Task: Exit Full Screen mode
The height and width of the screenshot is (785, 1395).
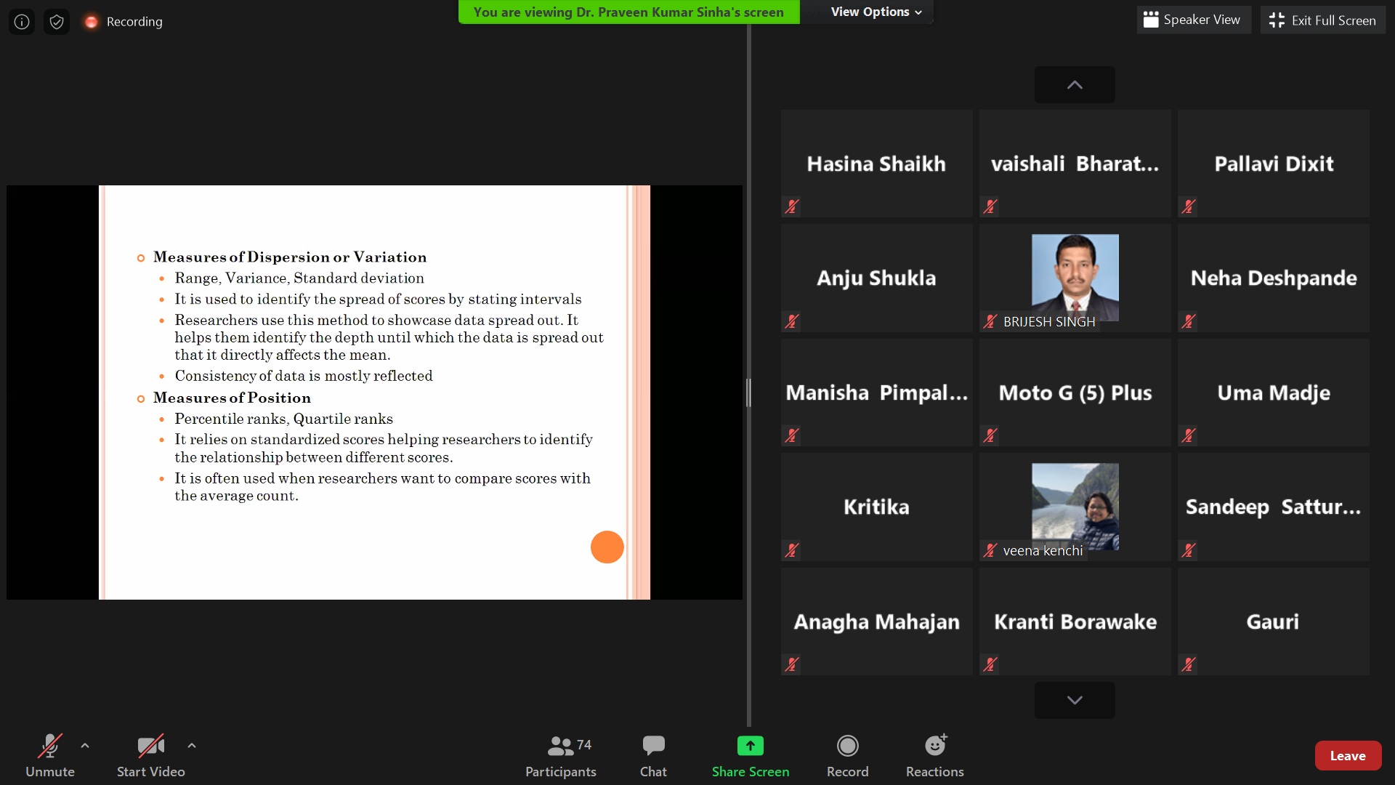Action: click(x=1322, y=20)
